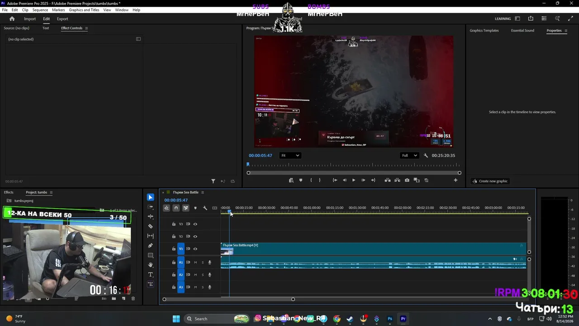579x326 pixels.
Task: Export frame with the camera icon
Action: [x=407, y=180]
